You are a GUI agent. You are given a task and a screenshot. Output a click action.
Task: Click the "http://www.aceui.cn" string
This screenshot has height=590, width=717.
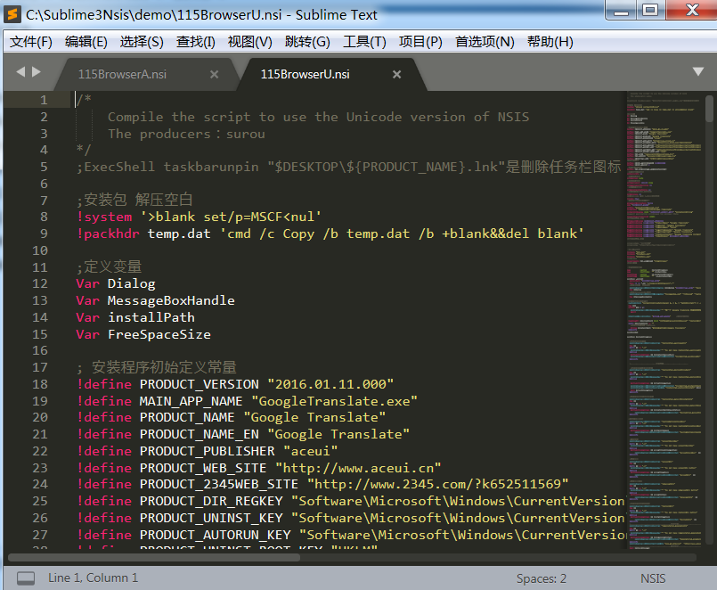click(358, 468)
